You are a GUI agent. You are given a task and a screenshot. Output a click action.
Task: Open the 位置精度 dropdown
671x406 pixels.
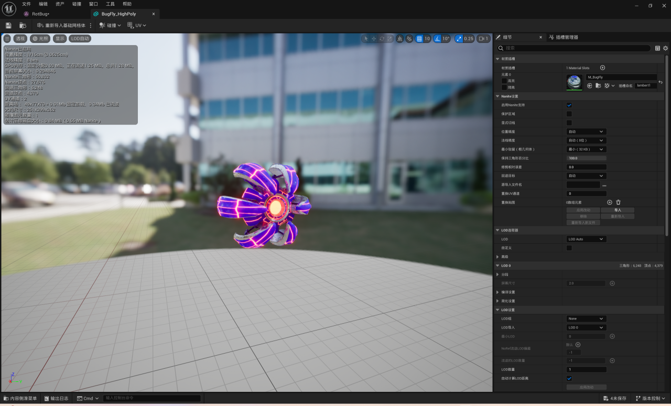click(586, 131)
